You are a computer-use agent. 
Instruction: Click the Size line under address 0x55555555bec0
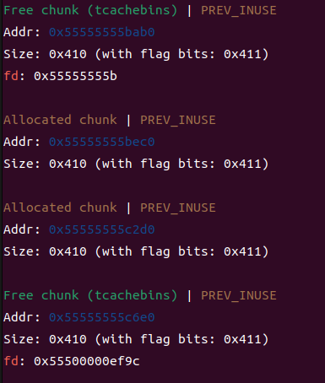tap(136, 164)
